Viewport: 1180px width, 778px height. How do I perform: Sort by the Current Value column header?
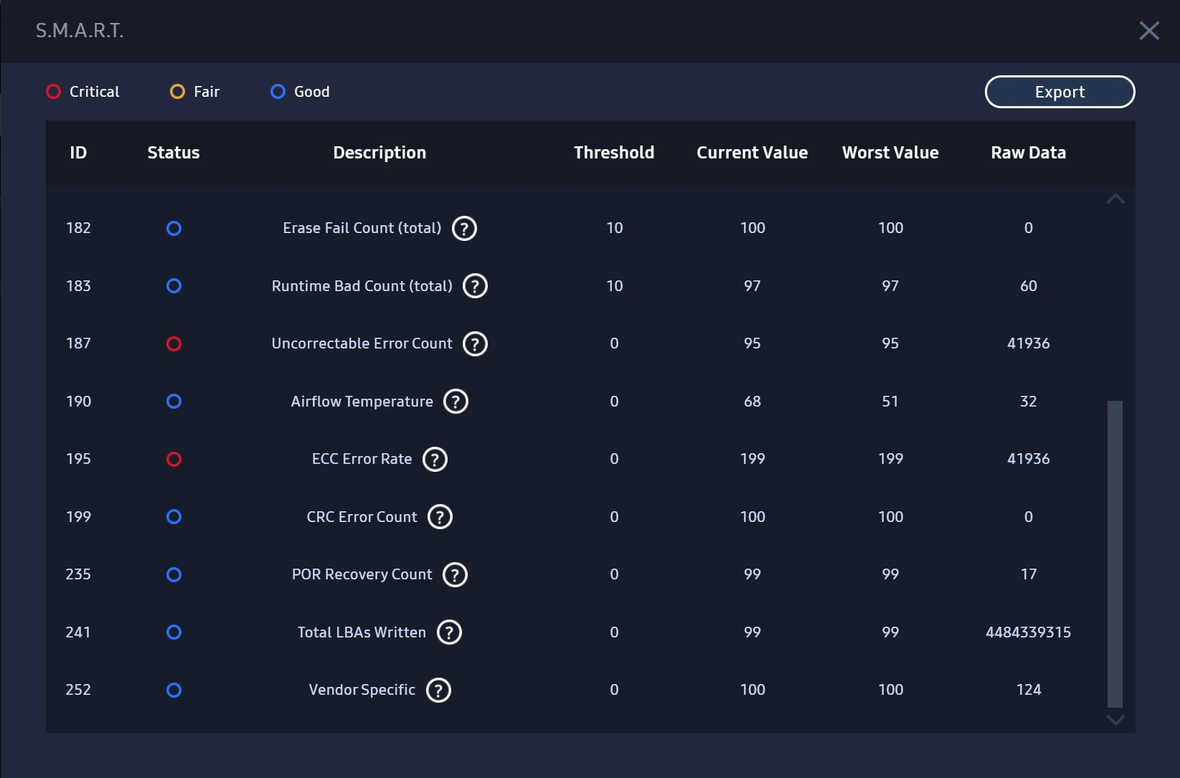(x=752, y=152)
